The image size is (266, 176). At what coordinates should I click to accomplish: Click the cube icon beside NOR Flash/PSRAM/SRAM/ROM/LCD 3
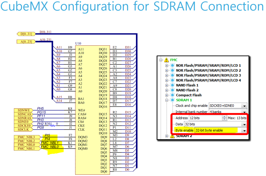(172, 75)
